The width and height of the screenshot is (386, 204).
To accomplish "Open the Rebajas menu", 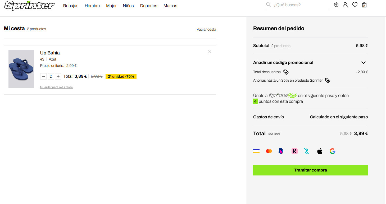I will coord(71,6).
